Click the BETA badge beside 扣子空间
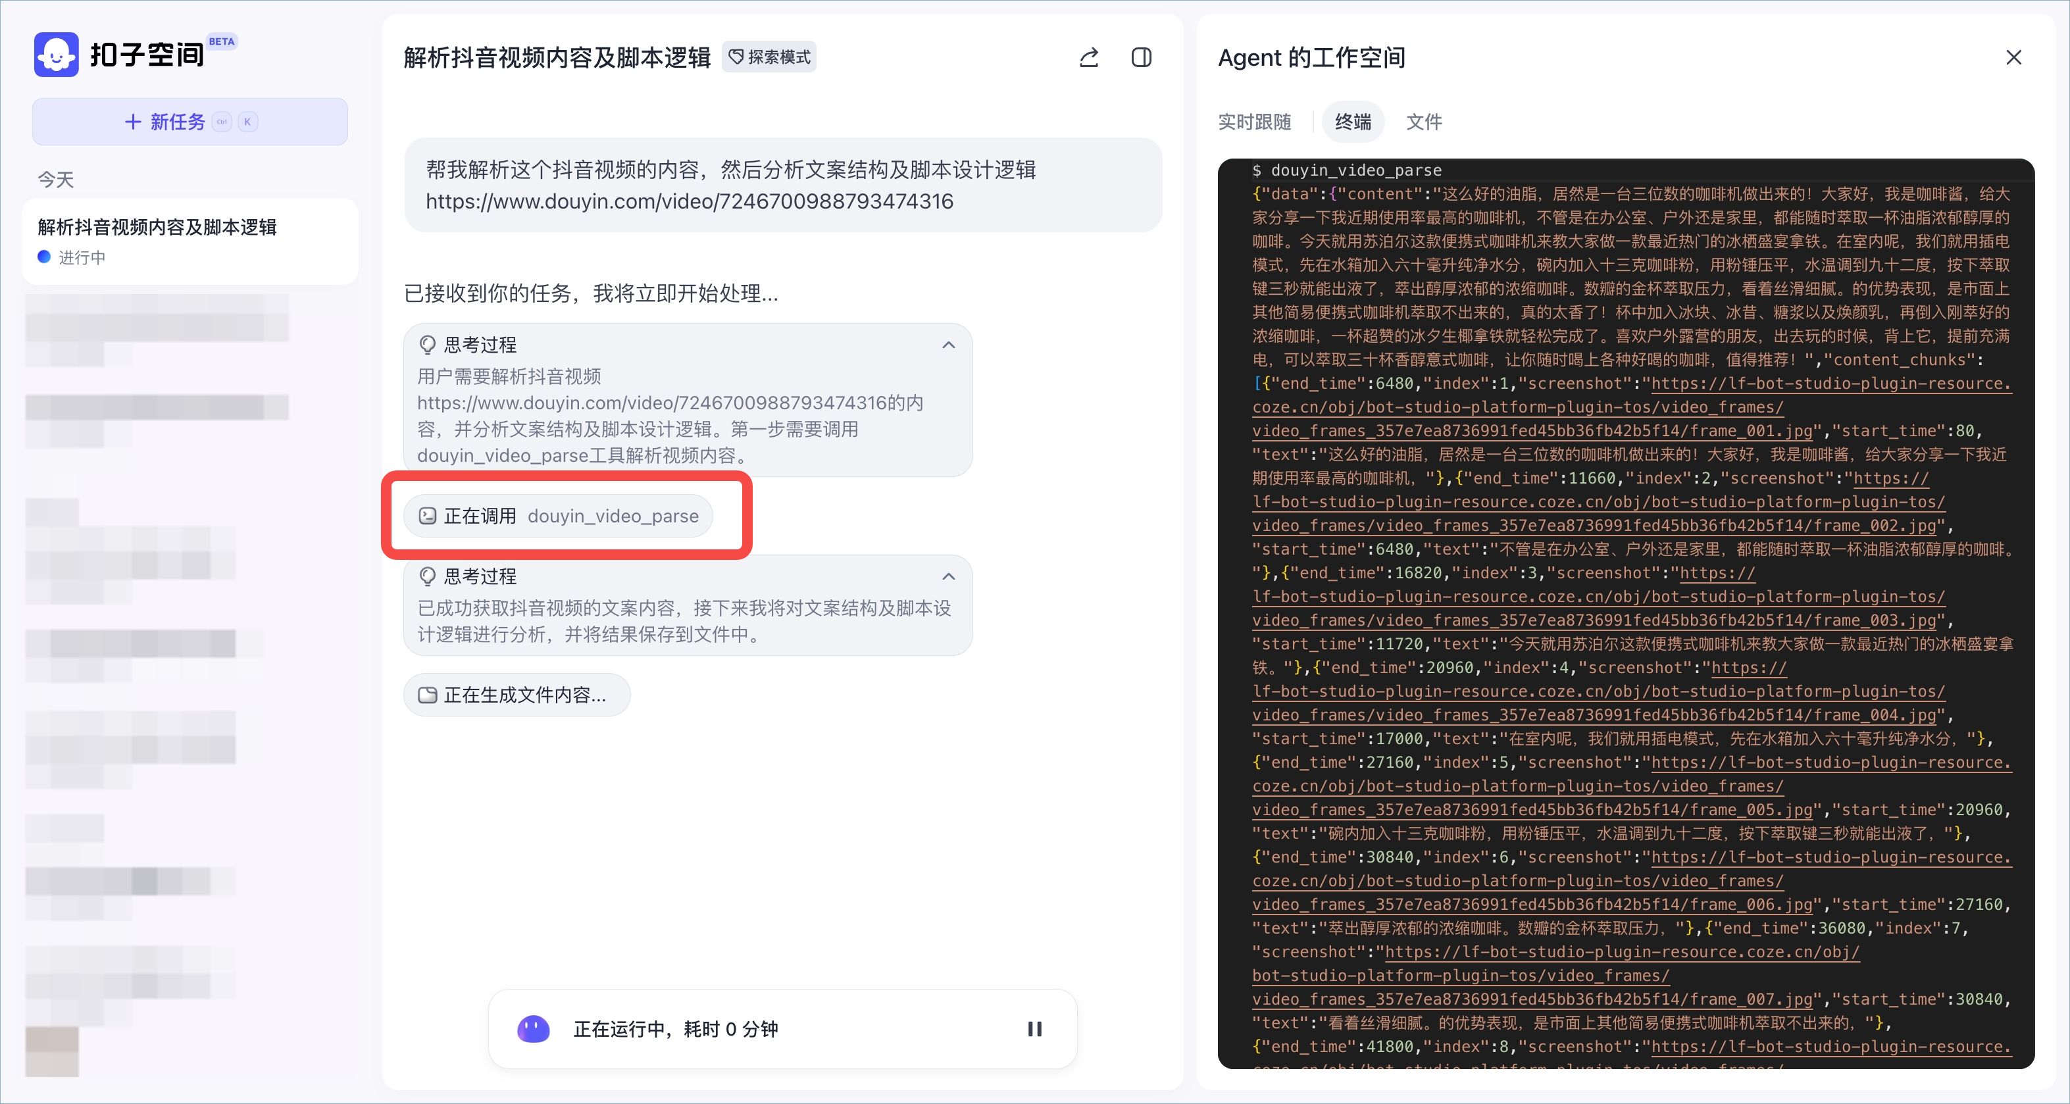The width and height of the screenshot is (2070, 1104). coord(222,42)
